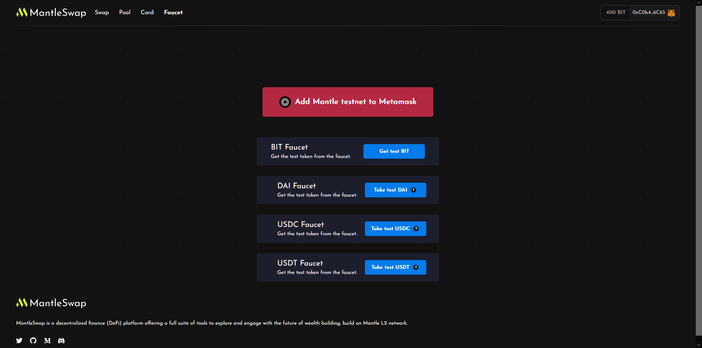
Task: Click the scrollbar down arrow
Action: [699, 345]
